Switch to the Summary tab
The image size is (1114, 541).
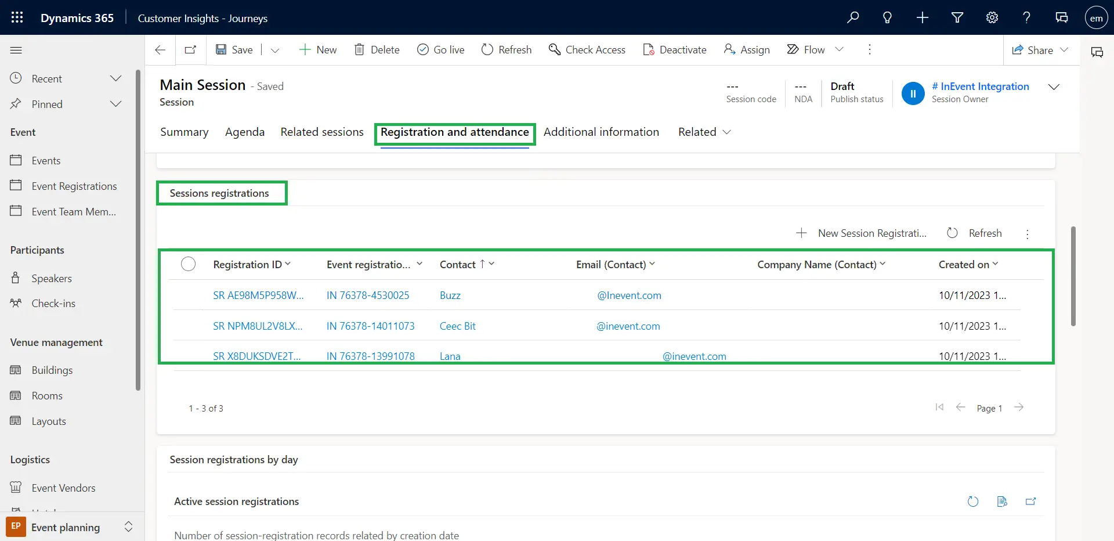click(x=185, y=132)
